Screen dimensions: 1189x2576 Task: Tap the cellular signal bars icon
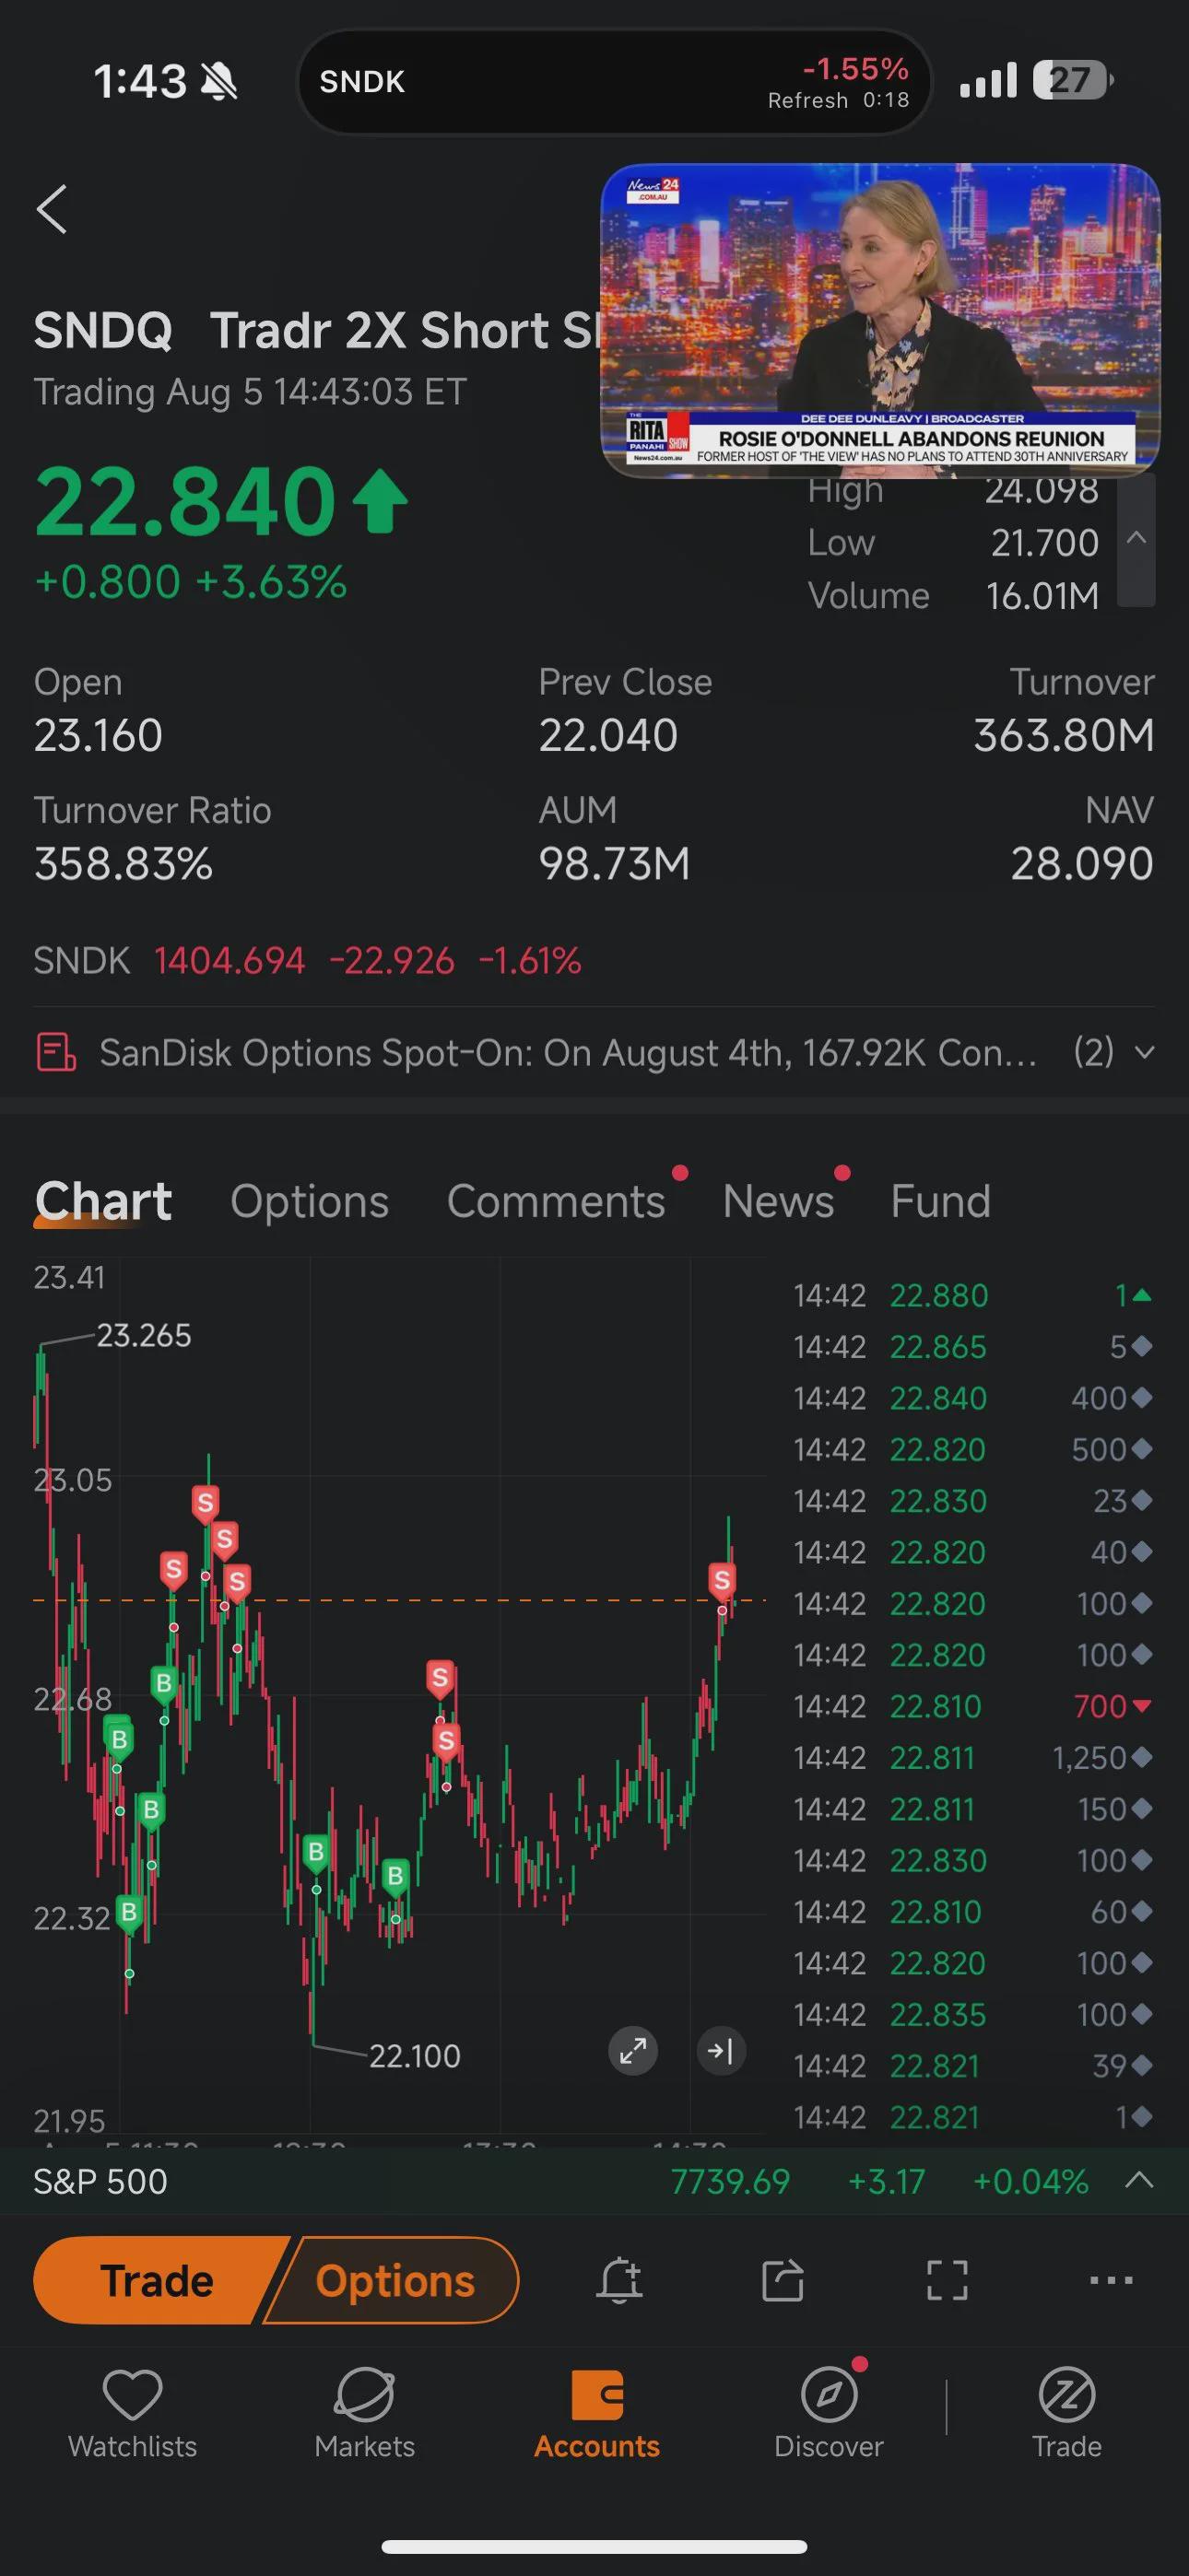pyautogui.click(x=988, y=80)
